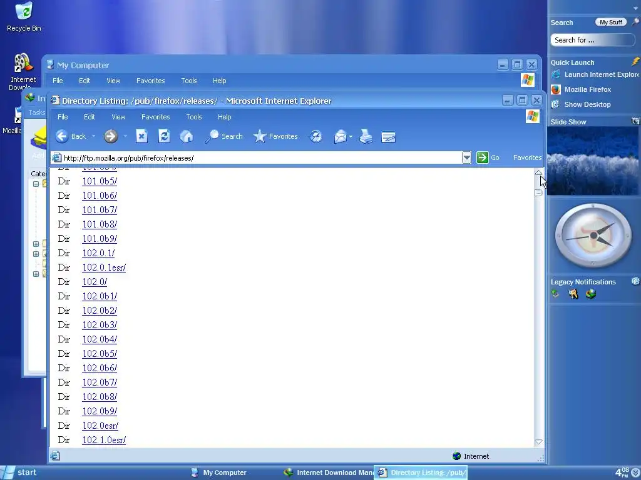Open the Help menu in Internet Explorer
This screenshot has width=641, height=480.
coord(224,117)
